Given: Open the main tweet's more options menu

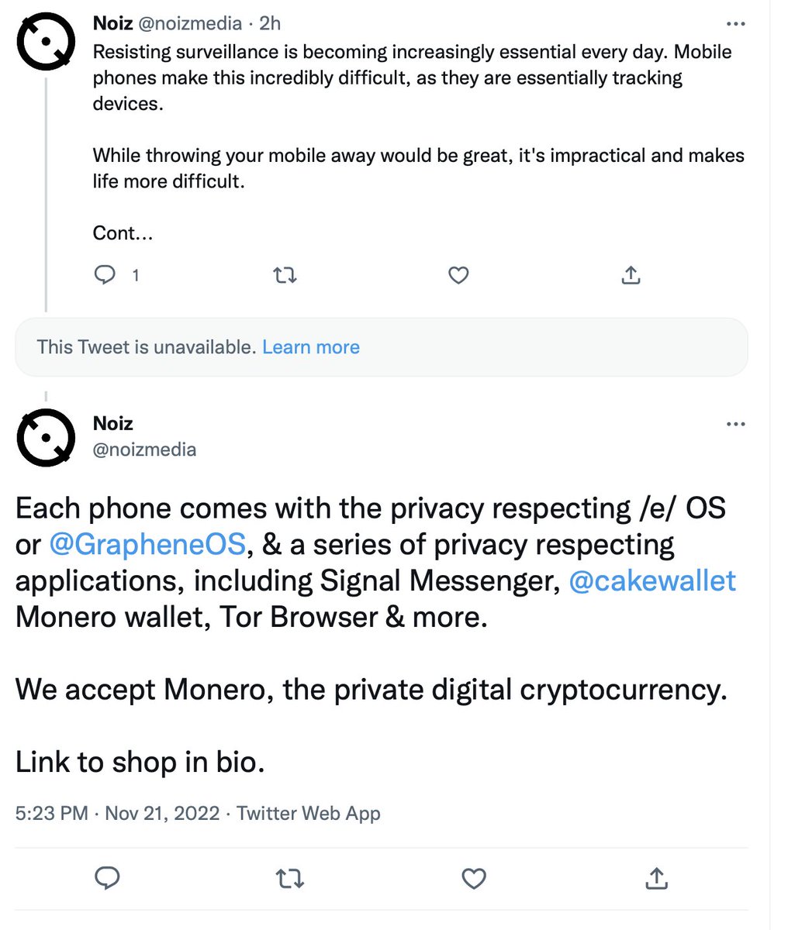Looking at the screenshot, I should (735, 424).
